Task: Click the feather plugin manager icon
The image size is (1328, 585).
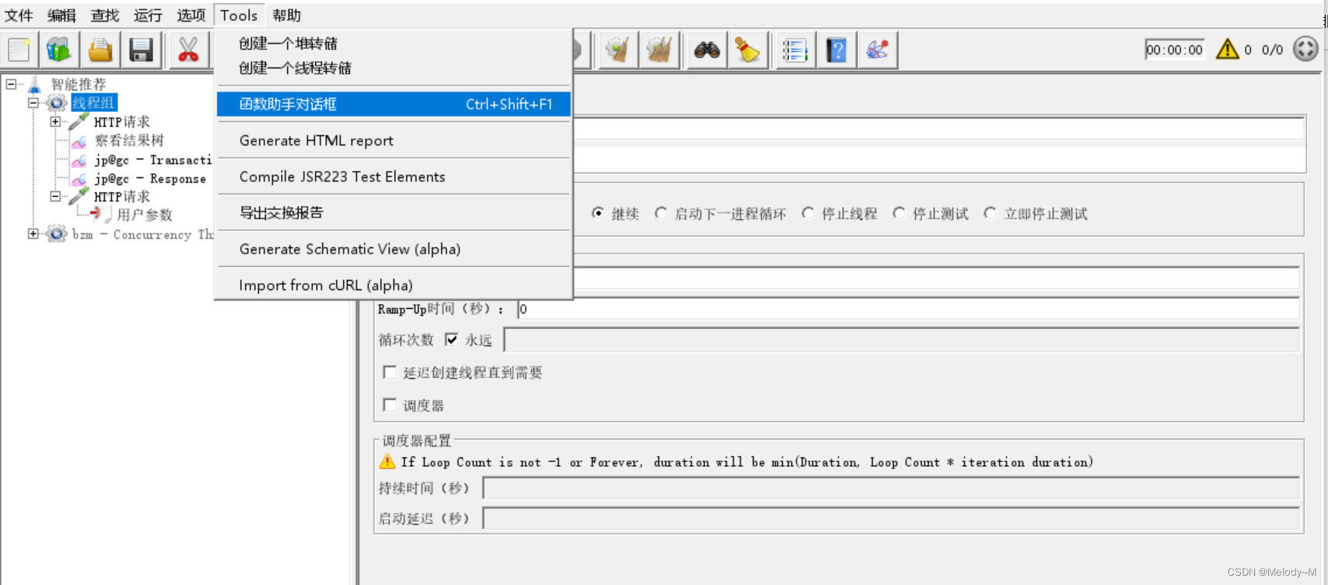Action: (878, 50)
